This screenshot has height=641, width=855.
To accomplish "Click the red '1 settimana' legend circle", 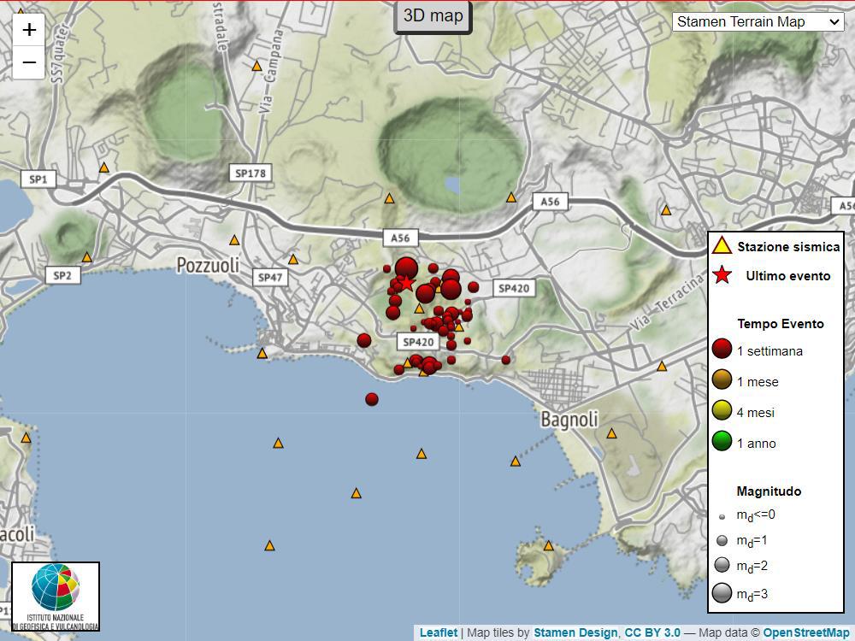I will 722,350.
